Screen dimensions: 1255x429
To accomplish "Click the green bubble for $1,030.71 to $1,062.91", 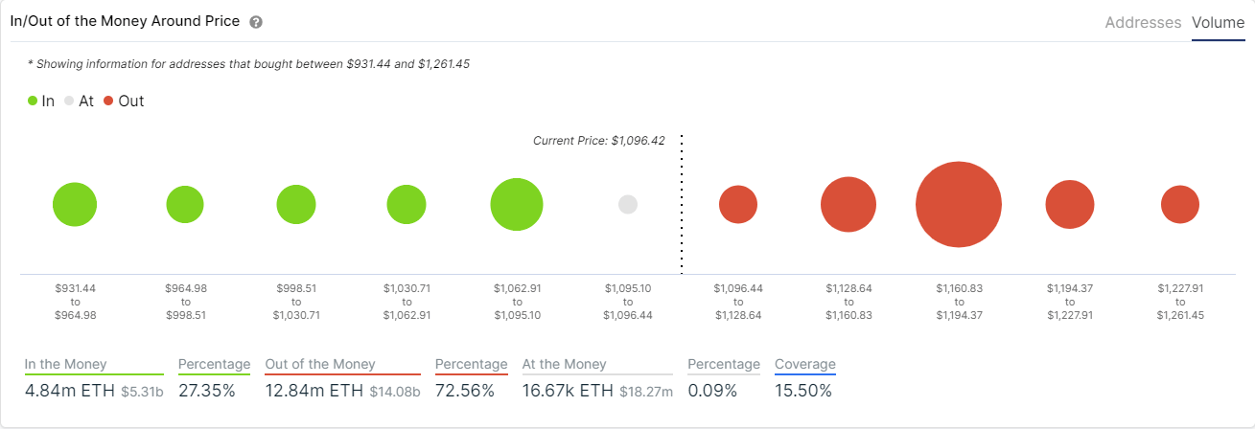I will [x=407, y=205].
